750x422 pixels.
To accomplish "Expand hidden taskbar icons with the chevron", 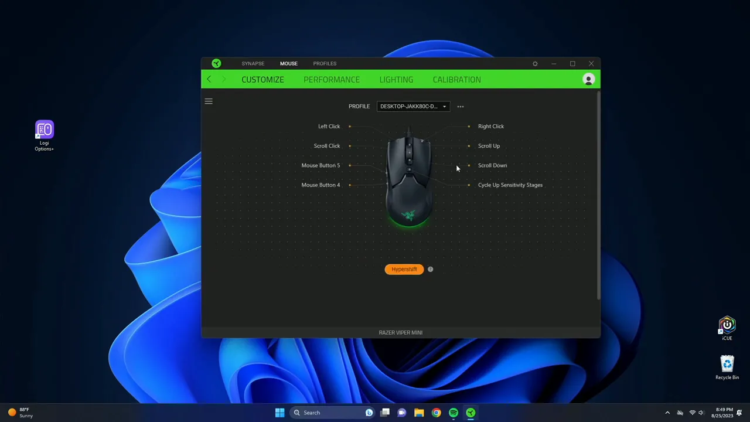I will click(667, 413).
